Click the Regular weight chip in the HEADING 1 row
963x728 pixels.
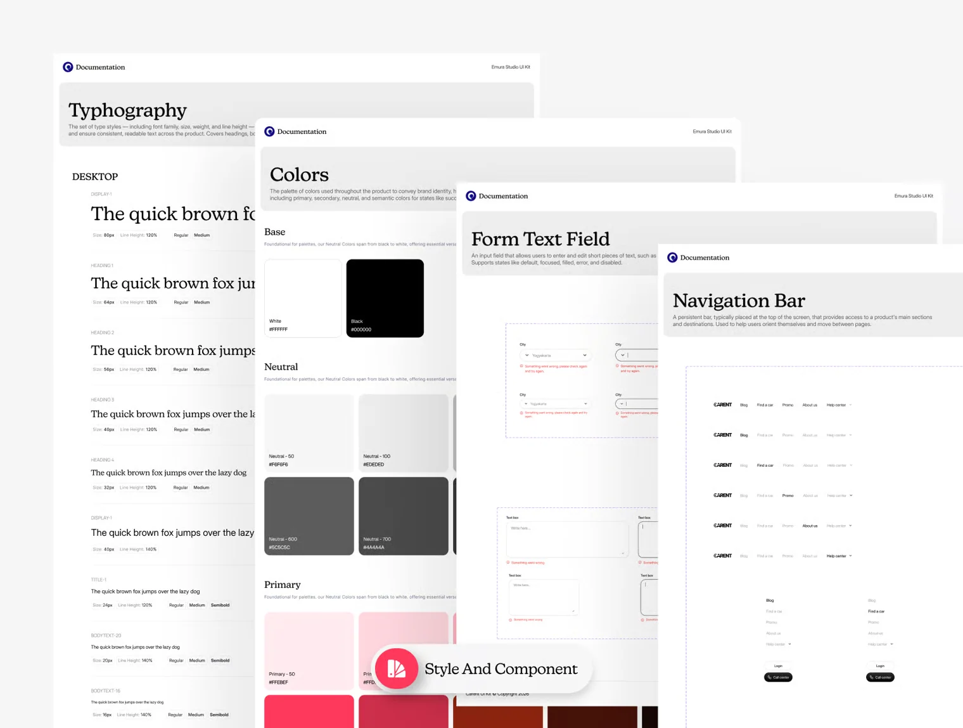(x=181, y=302)
